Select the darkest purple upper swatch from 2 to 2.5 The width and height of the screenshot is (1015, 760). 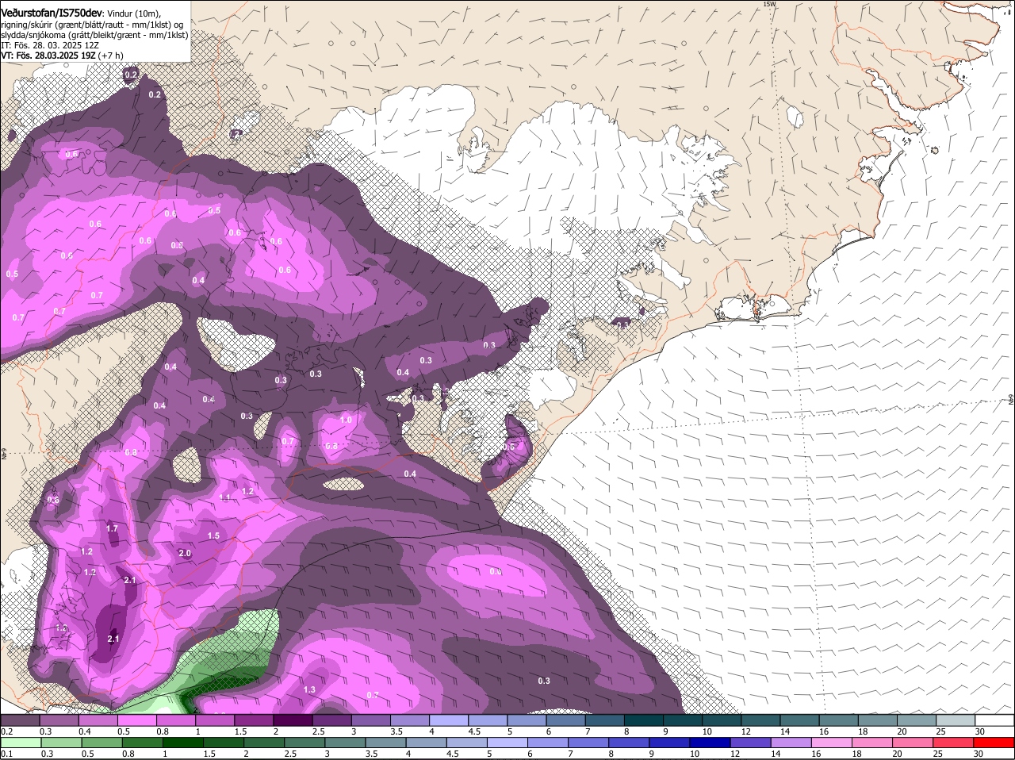[x=293, y=720]
